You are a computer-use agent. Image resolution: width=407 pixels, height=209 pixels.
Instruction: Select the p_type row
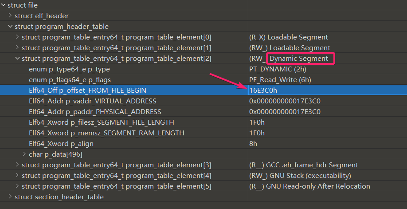[69, 69]
